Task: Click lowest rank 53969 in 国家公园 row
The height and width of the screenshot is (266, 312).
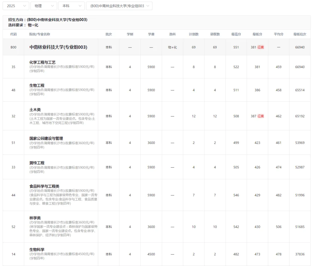Action: 300,143
